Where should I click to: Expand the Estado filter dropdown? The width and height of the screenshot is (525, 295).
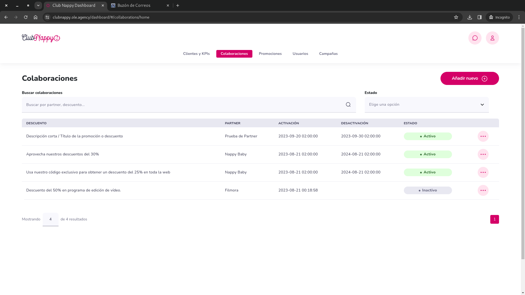pyautogui.click(x=427, y=105)
